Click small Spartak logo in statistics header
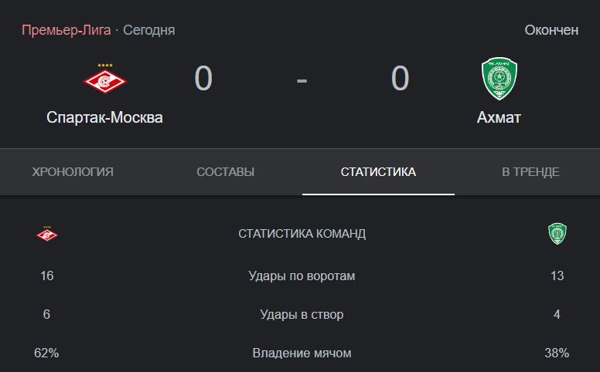The height and width of the screenshot is (372, 600). tap(46, 233)
